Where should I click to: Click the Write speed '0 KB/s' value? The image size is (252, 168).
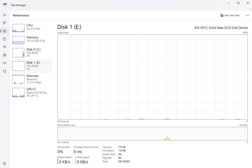click(x=82, y=162)
